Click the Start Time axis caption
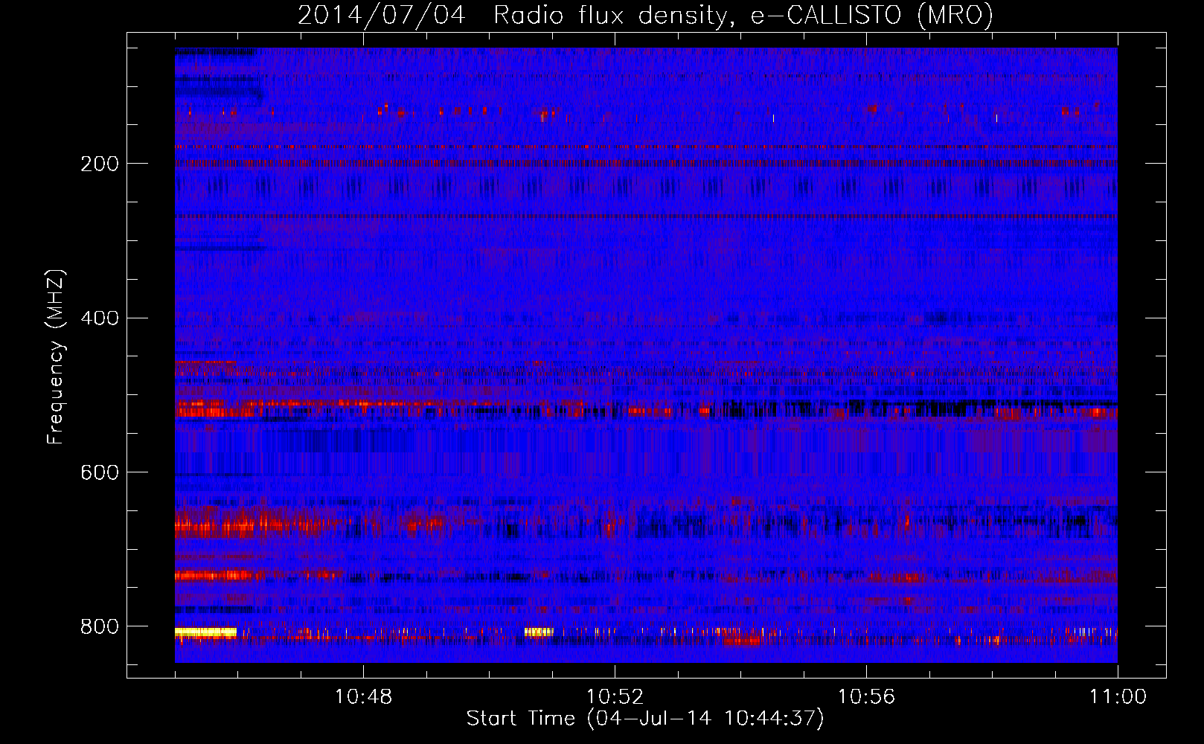The height and width of the screenshot is (744, 1204). click(645, 719)
